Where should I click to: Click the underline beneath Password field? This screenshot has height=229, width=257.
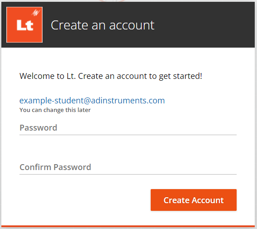pyautogui.click(x=128, y=135)
